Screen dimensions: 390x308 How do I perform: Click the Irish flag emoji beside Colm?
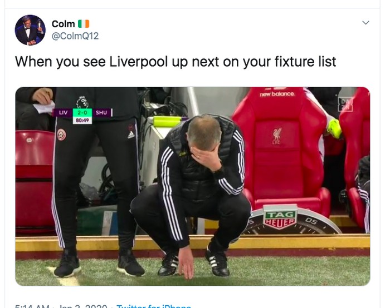click(x=84, y=24)
